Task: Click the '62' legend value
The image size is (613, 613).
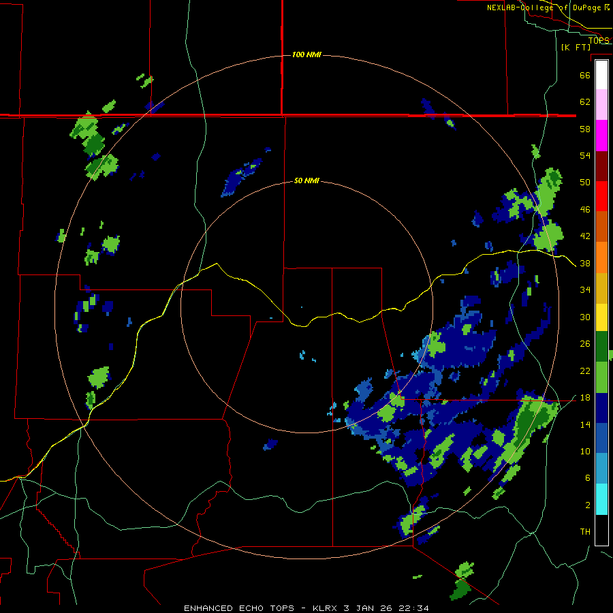Action: pyautogui.click(x=585, y=102)
